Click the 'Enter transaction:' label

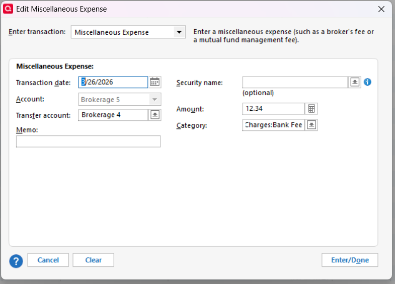37,32
